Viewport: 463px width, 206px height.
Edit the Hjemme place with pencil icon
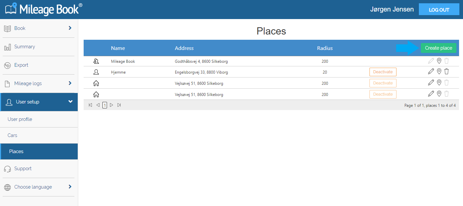pyautogui.click(x=431, y=71)
